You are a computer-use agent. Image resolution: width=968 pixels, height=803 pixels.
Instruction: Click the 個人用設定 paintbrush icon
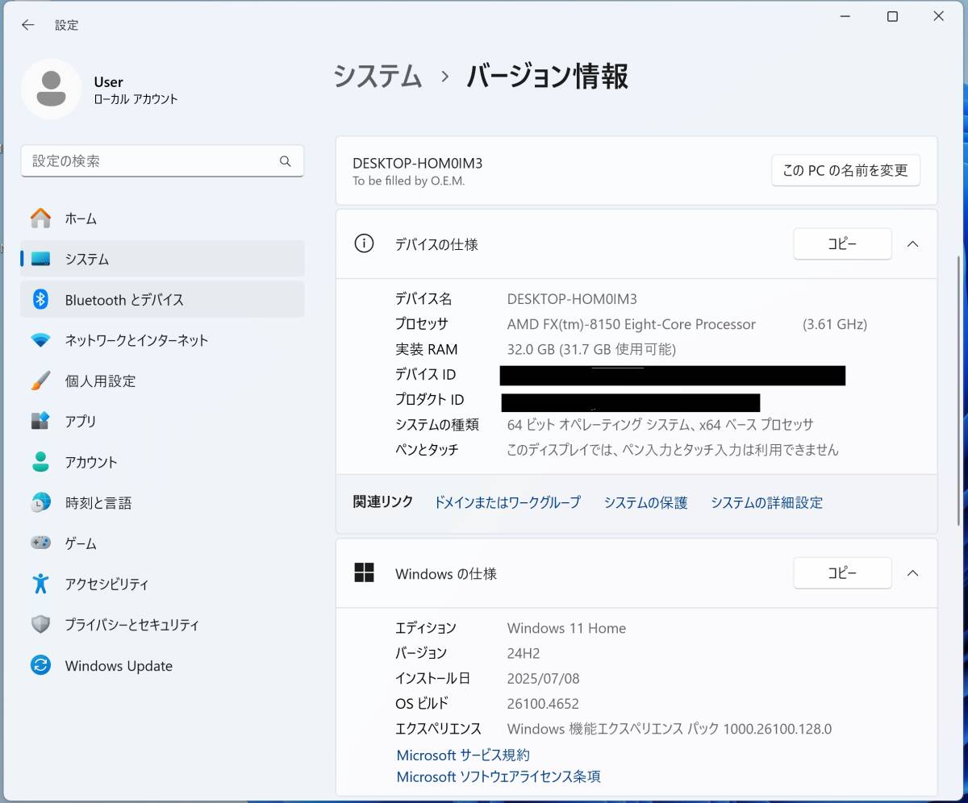coord(40,381)
